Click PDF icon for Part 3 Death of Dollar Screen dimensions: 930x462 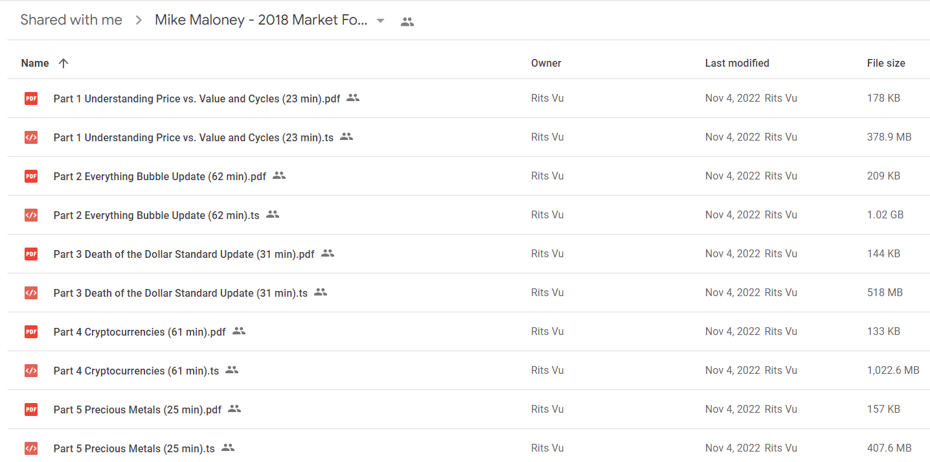[x=31, y=254]
